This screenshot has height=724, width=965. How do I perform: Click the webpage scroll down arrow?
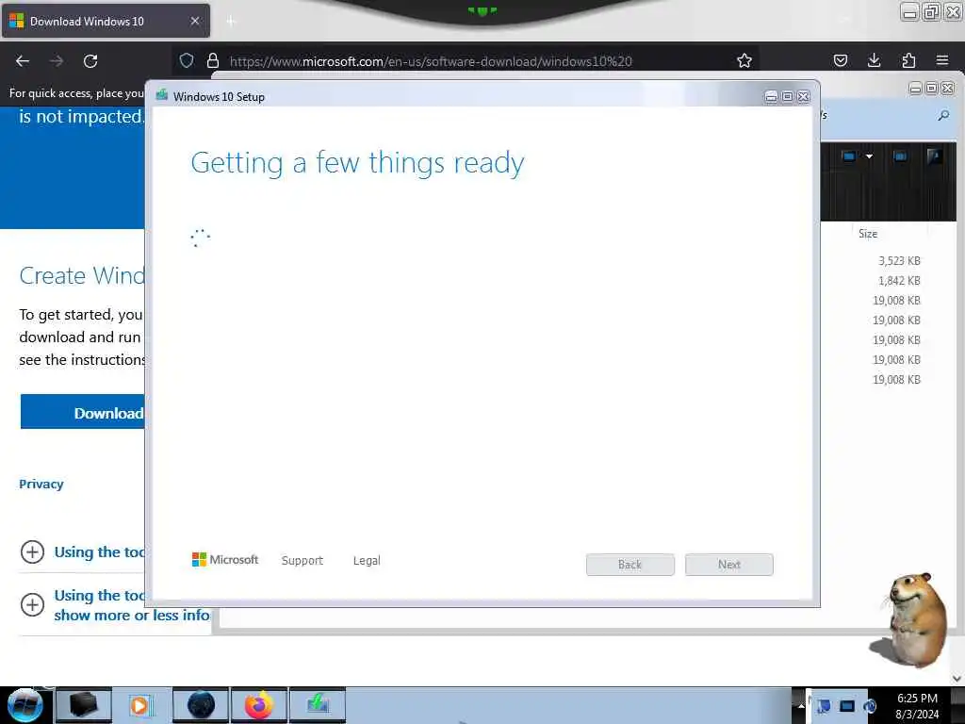[x=957, y=678]
